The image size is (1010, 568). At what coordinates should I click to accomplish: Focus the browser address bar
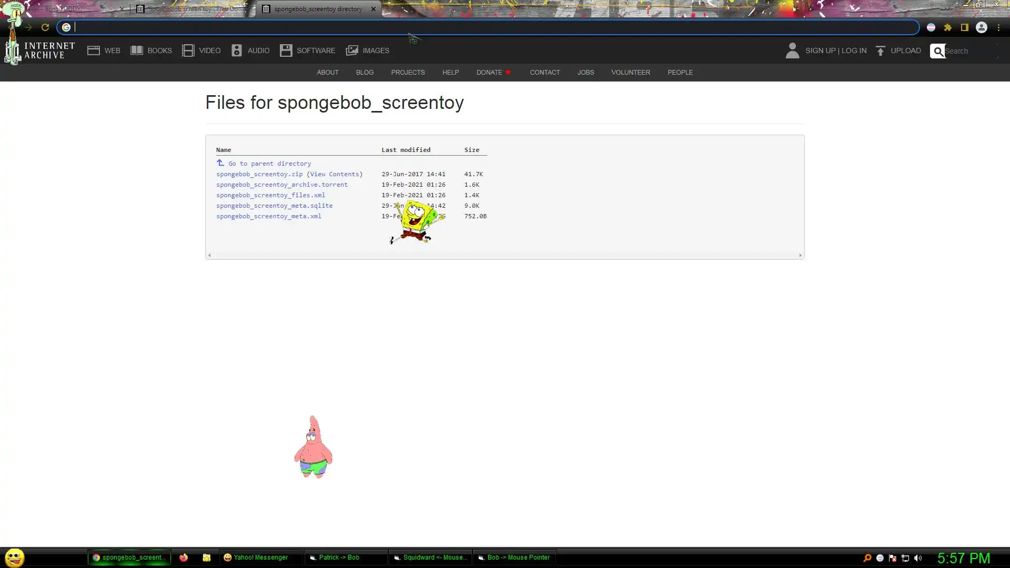click(473, 27)
